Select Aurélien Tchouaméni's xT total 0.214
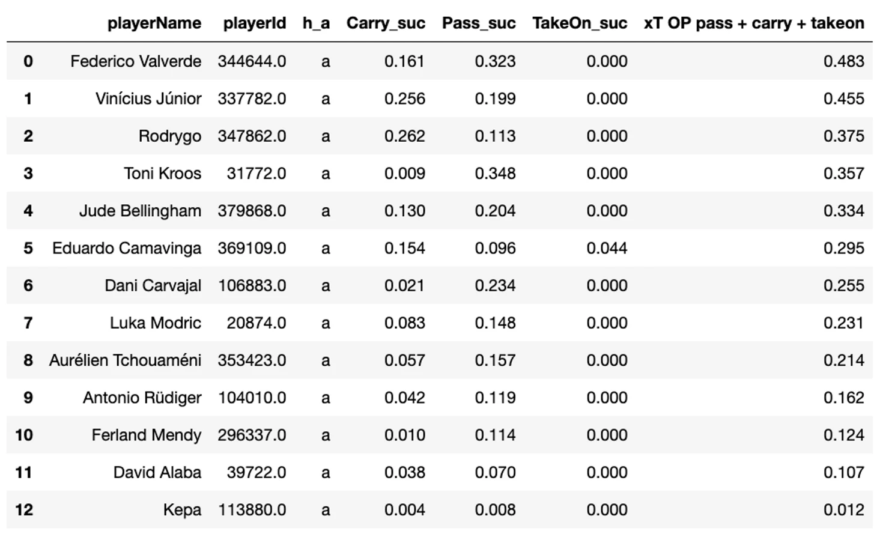The height and width of the screenshot is (534, 877). click(x=843, y=360)
